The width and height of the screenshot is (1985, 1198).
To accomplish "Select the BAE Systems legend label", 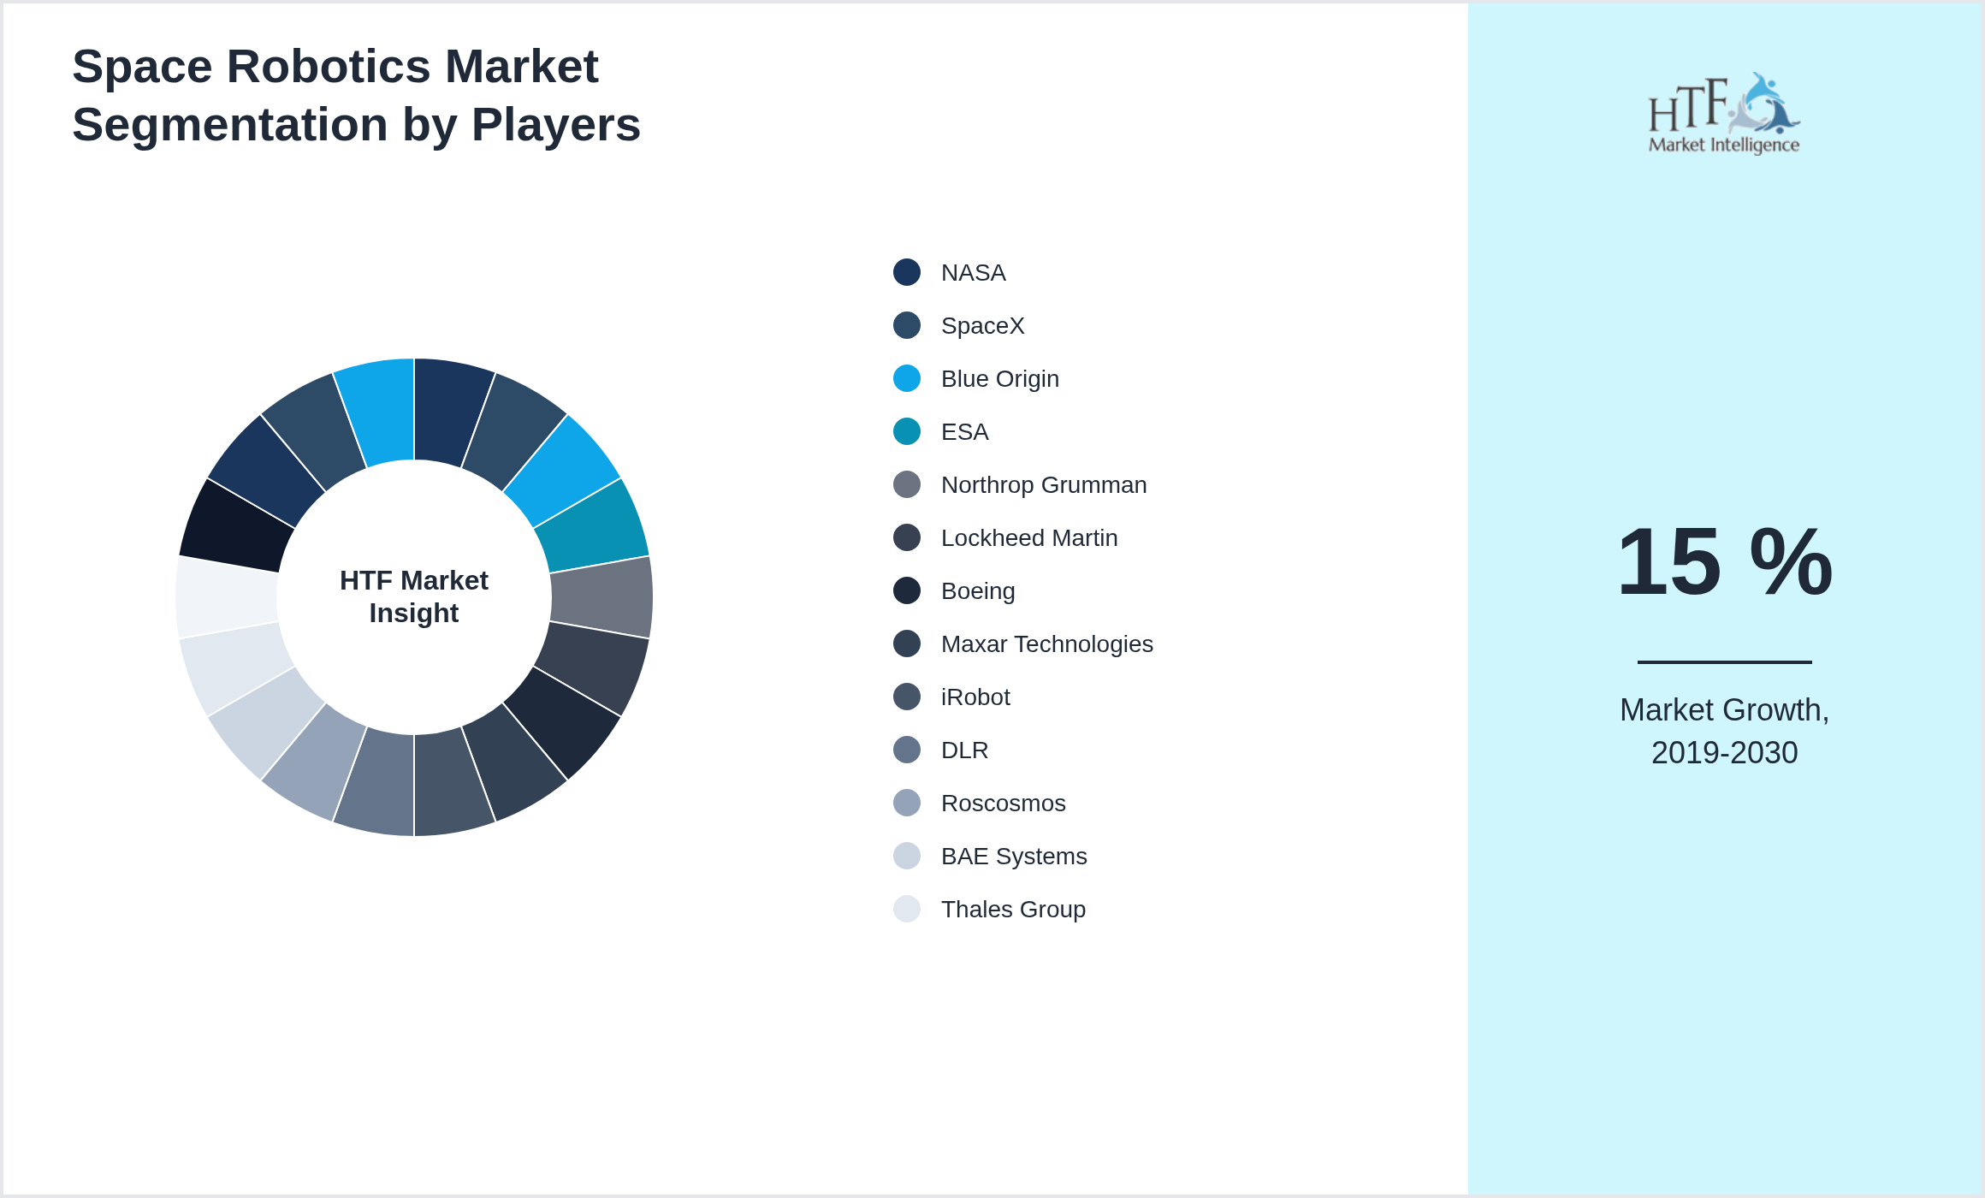I will 1014,857.
